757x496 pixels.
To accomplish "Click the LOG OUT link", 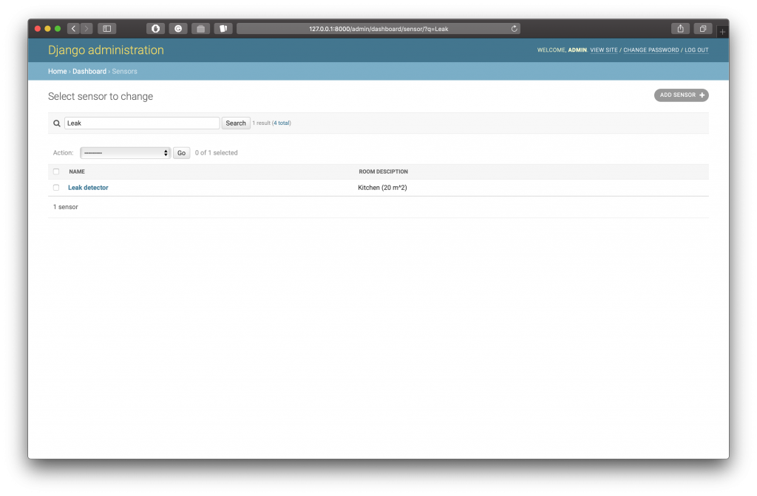I will pos(696,50).
